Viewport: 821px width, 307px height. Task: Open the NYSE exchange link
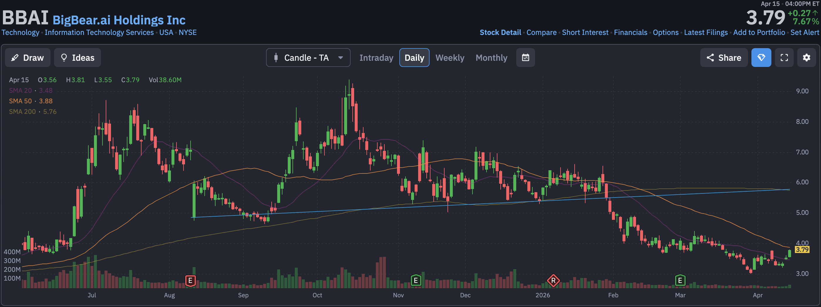coord(187,33)
